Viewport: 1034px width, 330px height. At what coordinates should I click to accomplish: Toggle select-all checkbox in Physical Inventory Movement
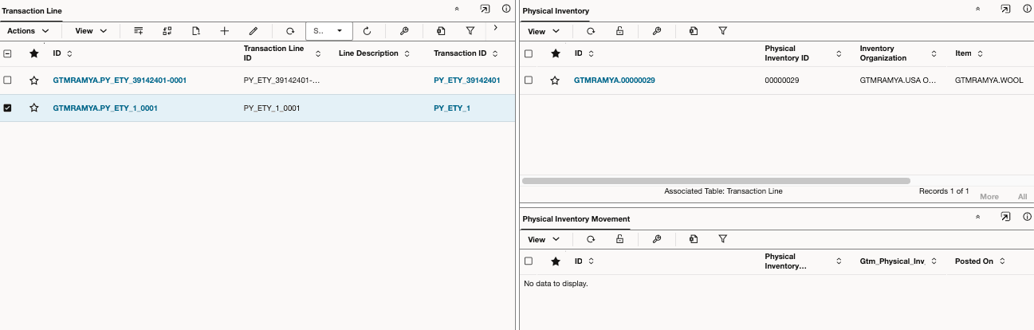click(x=529, y=261)
